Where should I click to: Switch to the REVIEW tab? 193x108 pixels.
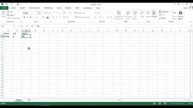click(68, 8)
